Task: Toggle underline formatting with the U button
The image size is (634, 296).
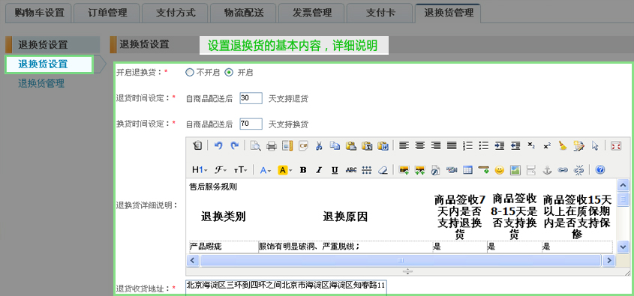Action: 335,170
